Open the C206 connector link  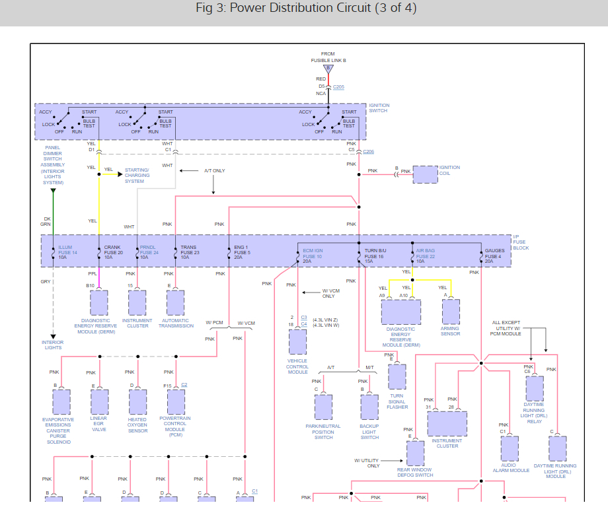click(x=368, y=151)
